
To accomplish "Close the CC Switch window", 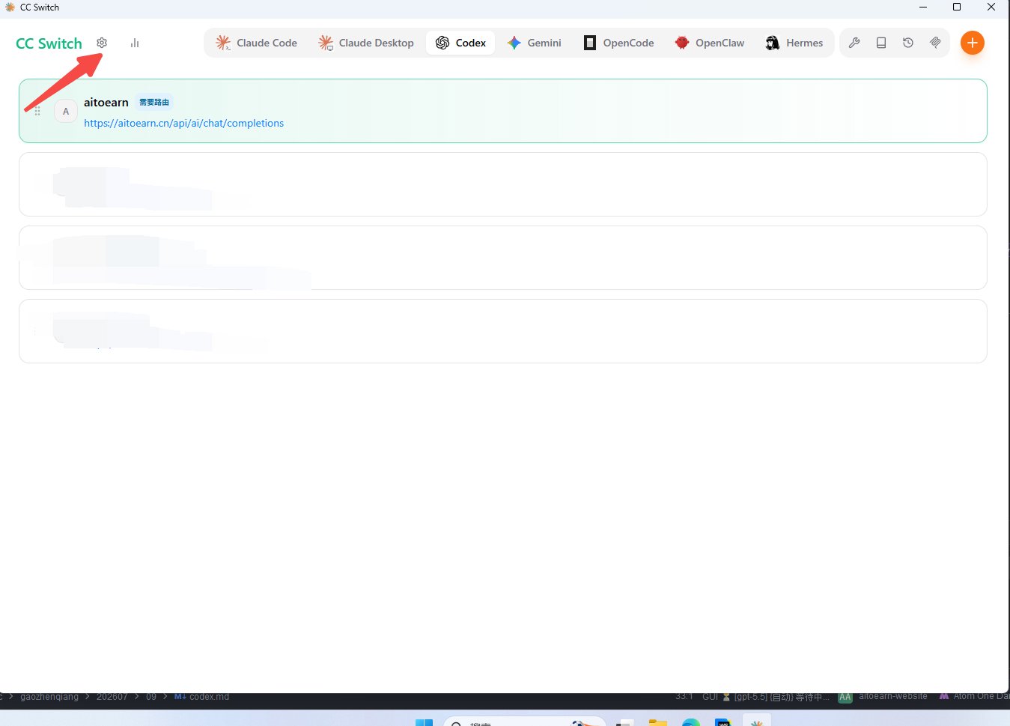I will [x=991, y=7].
